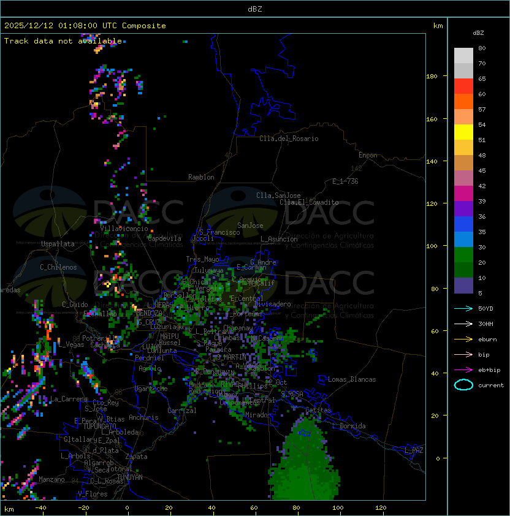Viewport: 510px width, 516px height.
Task: Click the 'Ramblon' label near map center top
Action: pos(201,177)
